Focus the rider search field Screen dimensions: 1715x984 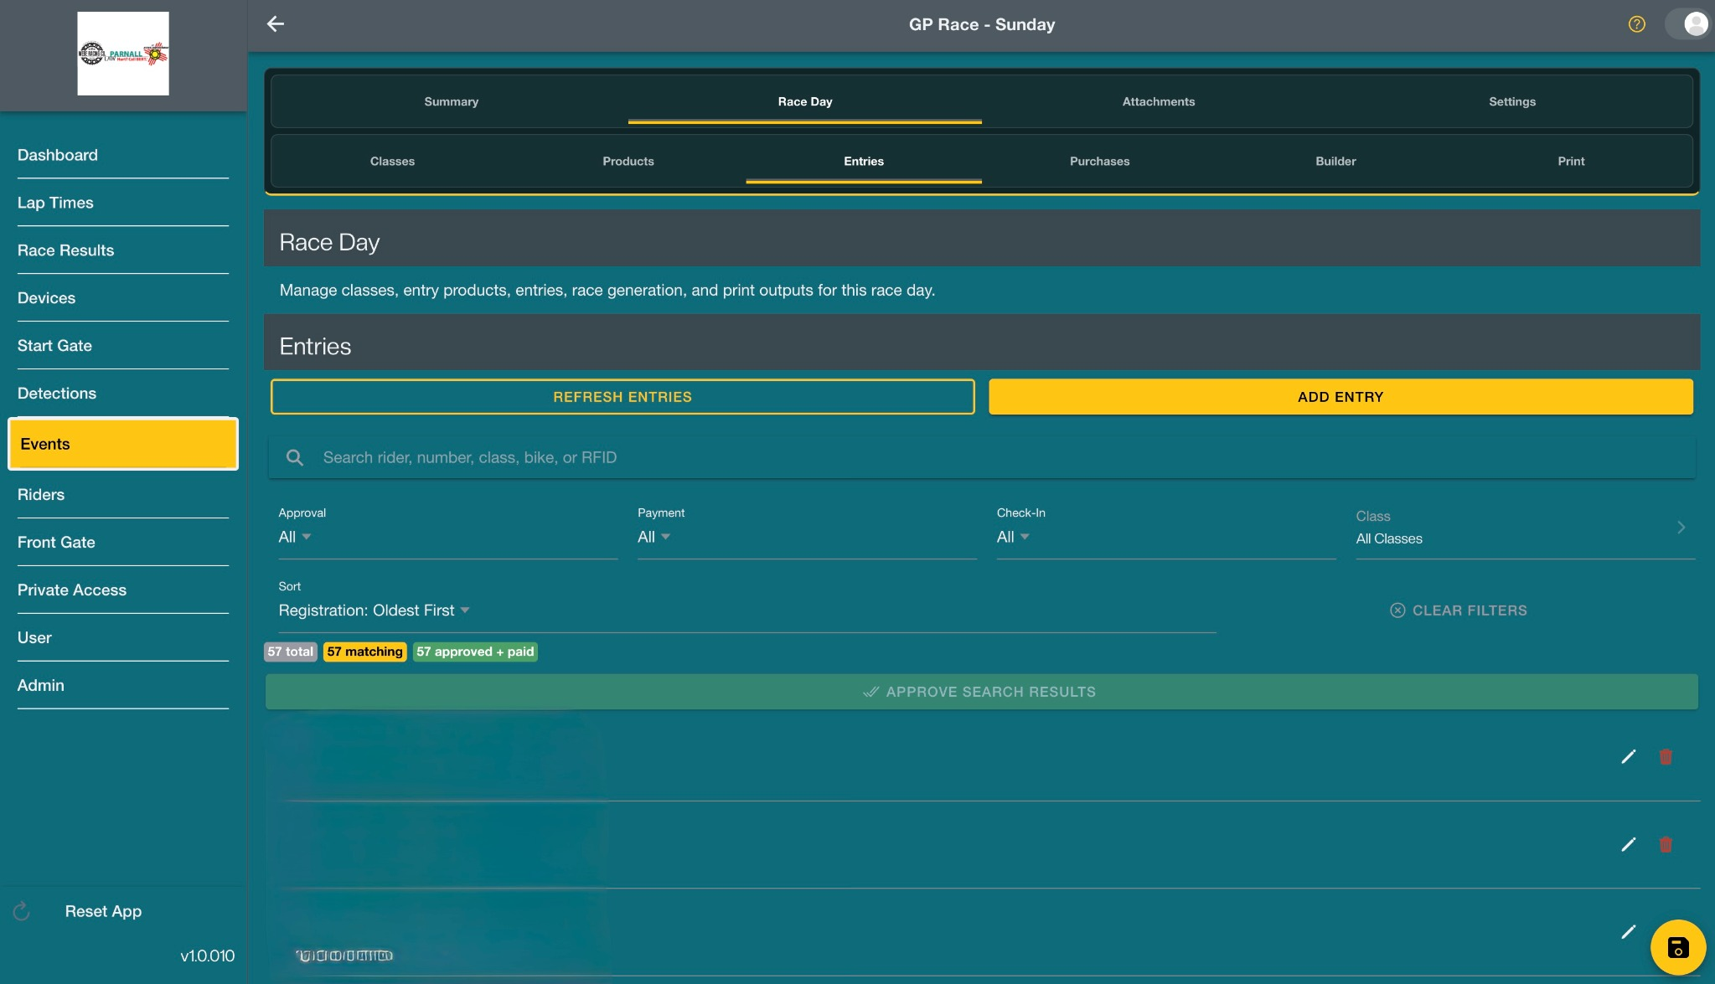982,458
